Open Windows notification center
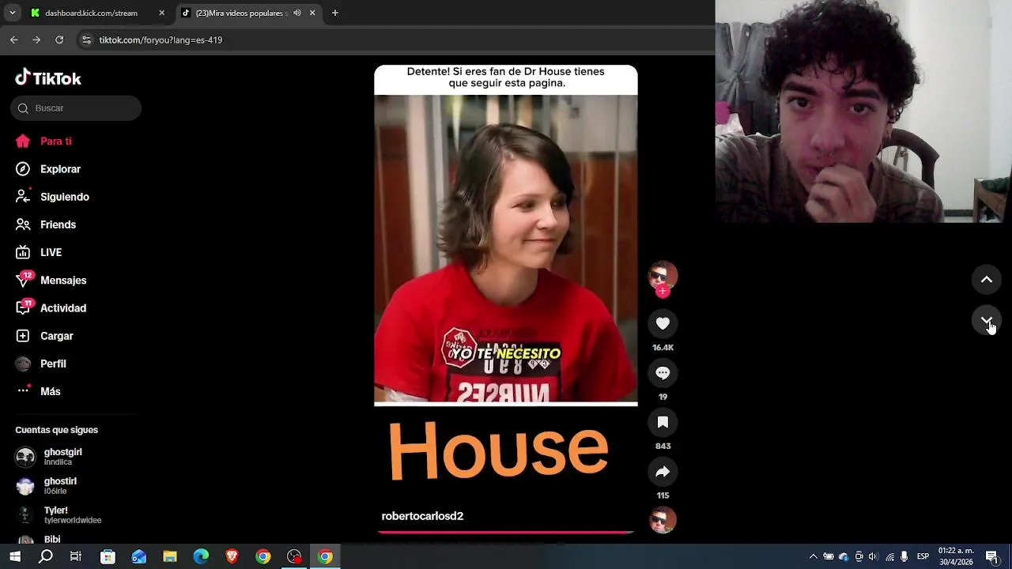1012x569 pixels. pyautogui.click(x=992, y=556)
